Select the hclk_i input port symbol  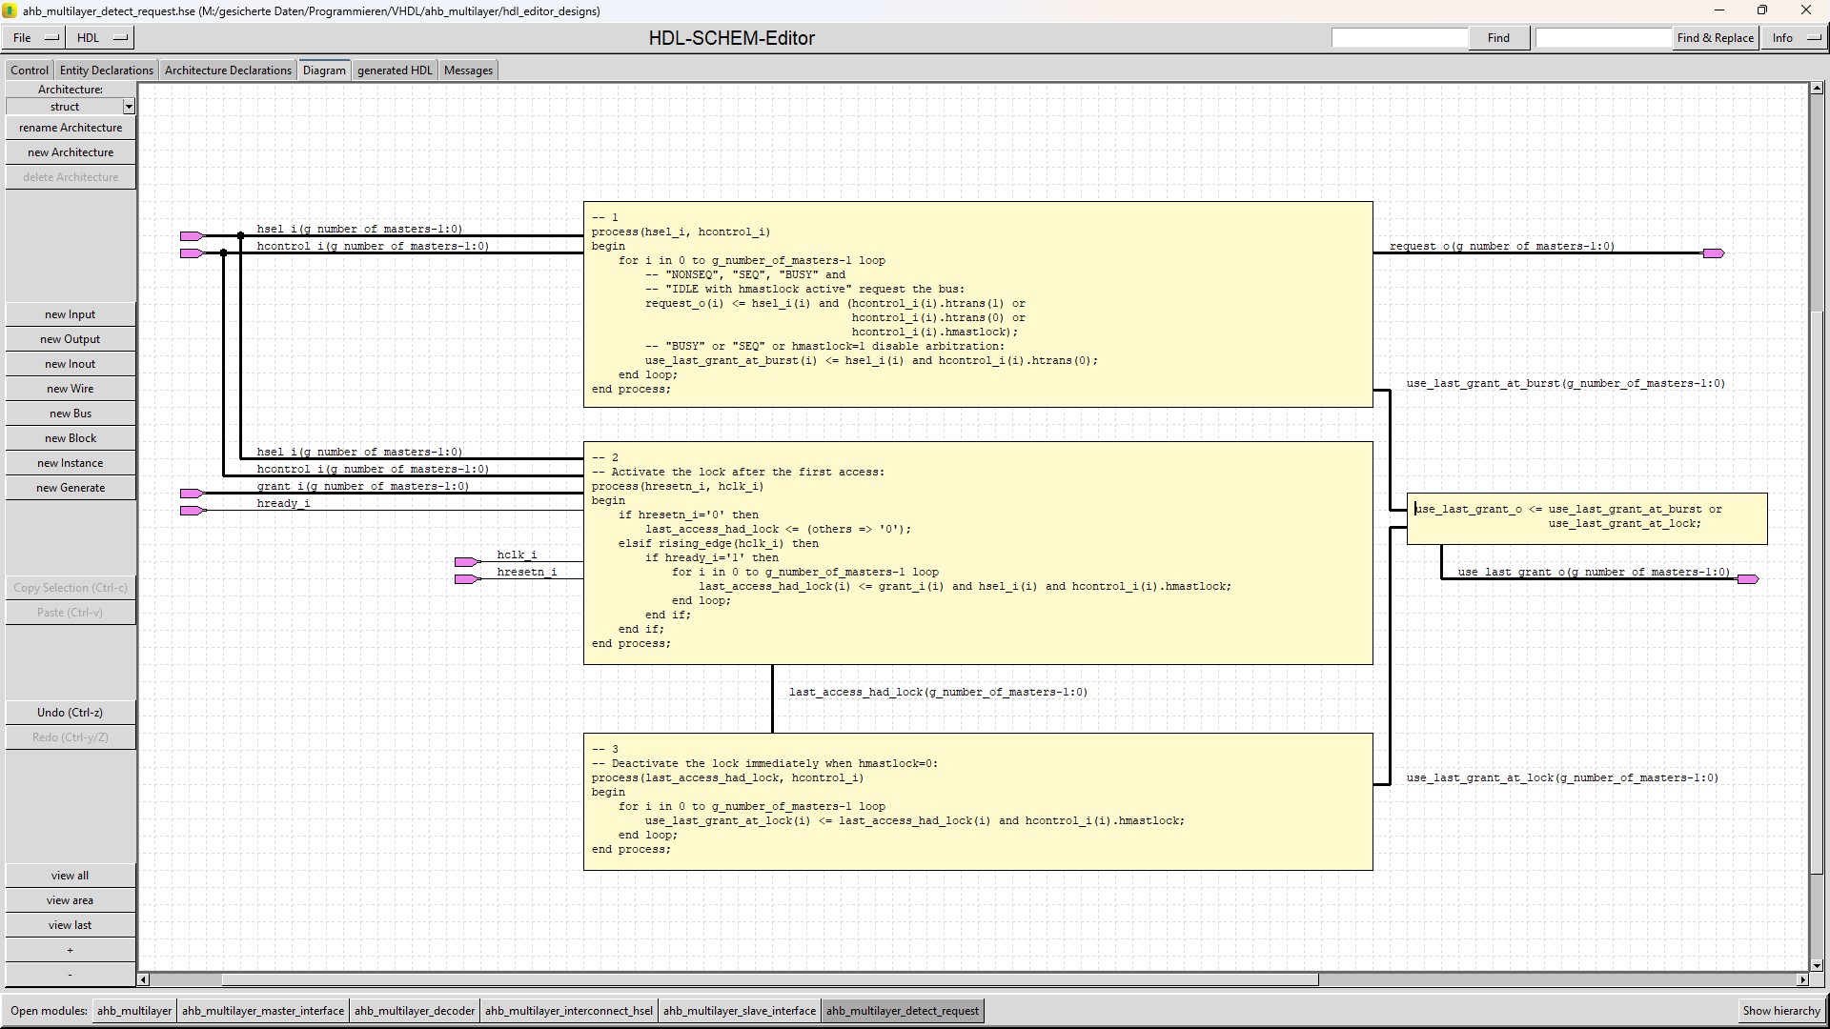465,562
